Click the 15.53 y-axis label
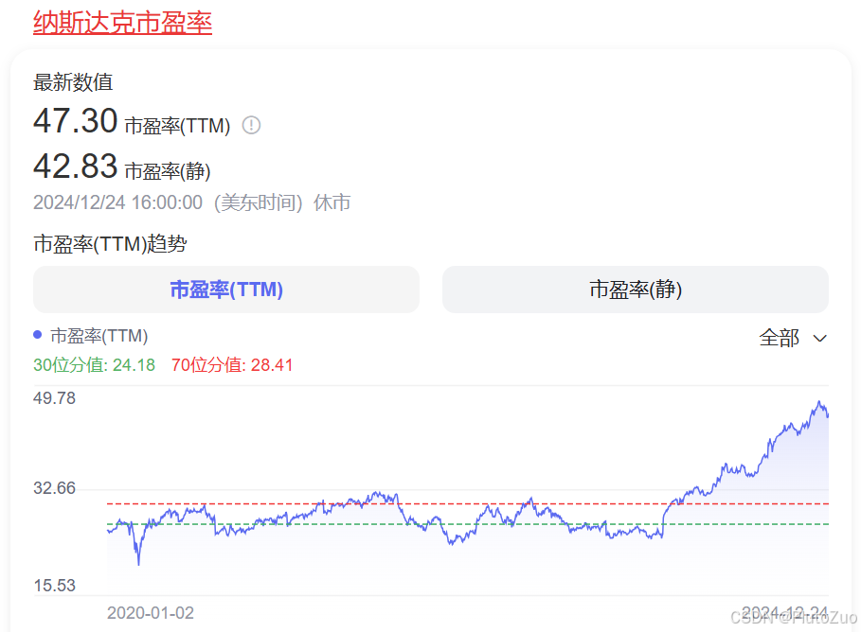This screenshot has height=632, width=861. 54,586
